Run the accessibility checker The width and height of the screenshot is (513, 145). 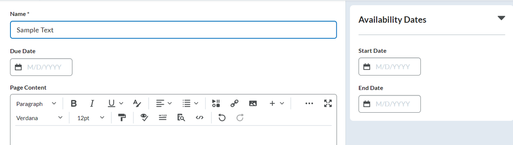[x=144, y=117]
